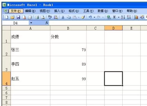Open a file with the folder icon
This screenshot has height=106, width=147.
12,17
